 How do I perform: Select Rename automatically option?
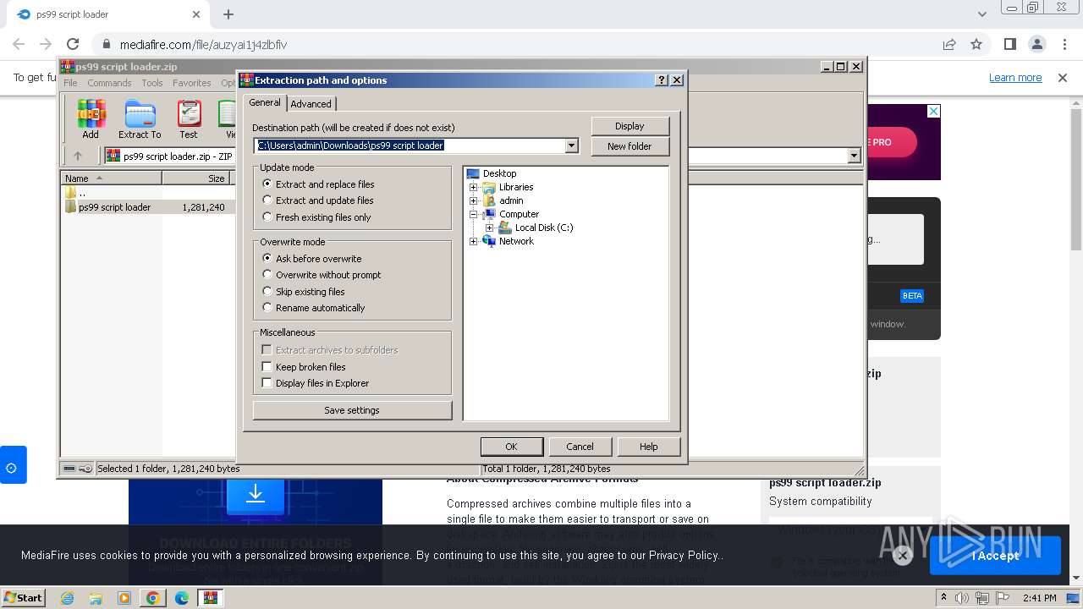[267, 308]
